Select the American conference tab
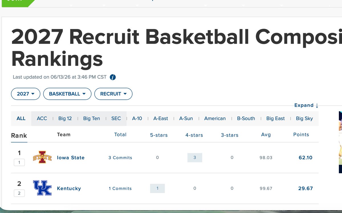 215,118
